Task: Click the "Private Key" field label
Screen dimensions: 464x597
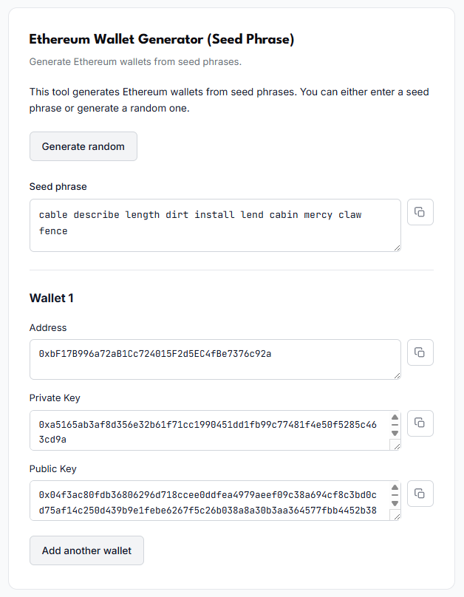Action: [55, 398]
